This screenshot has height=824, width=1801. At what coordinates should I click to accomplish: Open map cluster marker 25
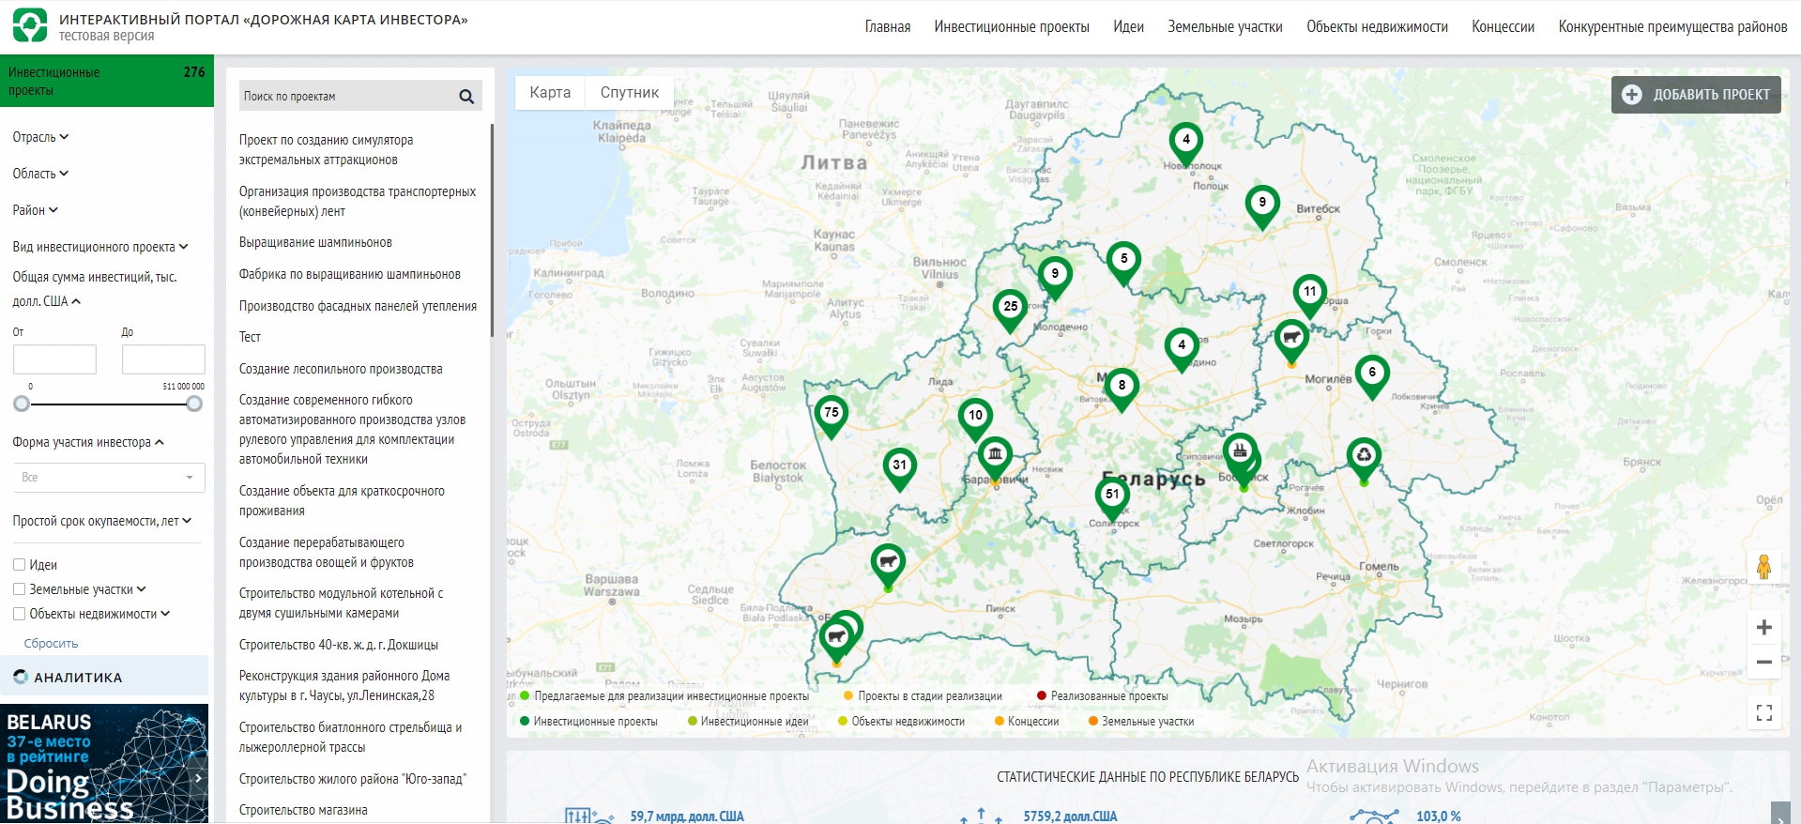point(1010,311)
